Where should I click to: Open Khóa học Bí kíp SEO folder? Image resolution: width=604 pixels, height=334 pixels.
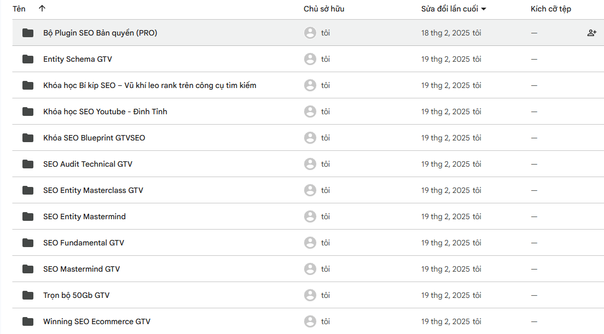click(149, 85)
